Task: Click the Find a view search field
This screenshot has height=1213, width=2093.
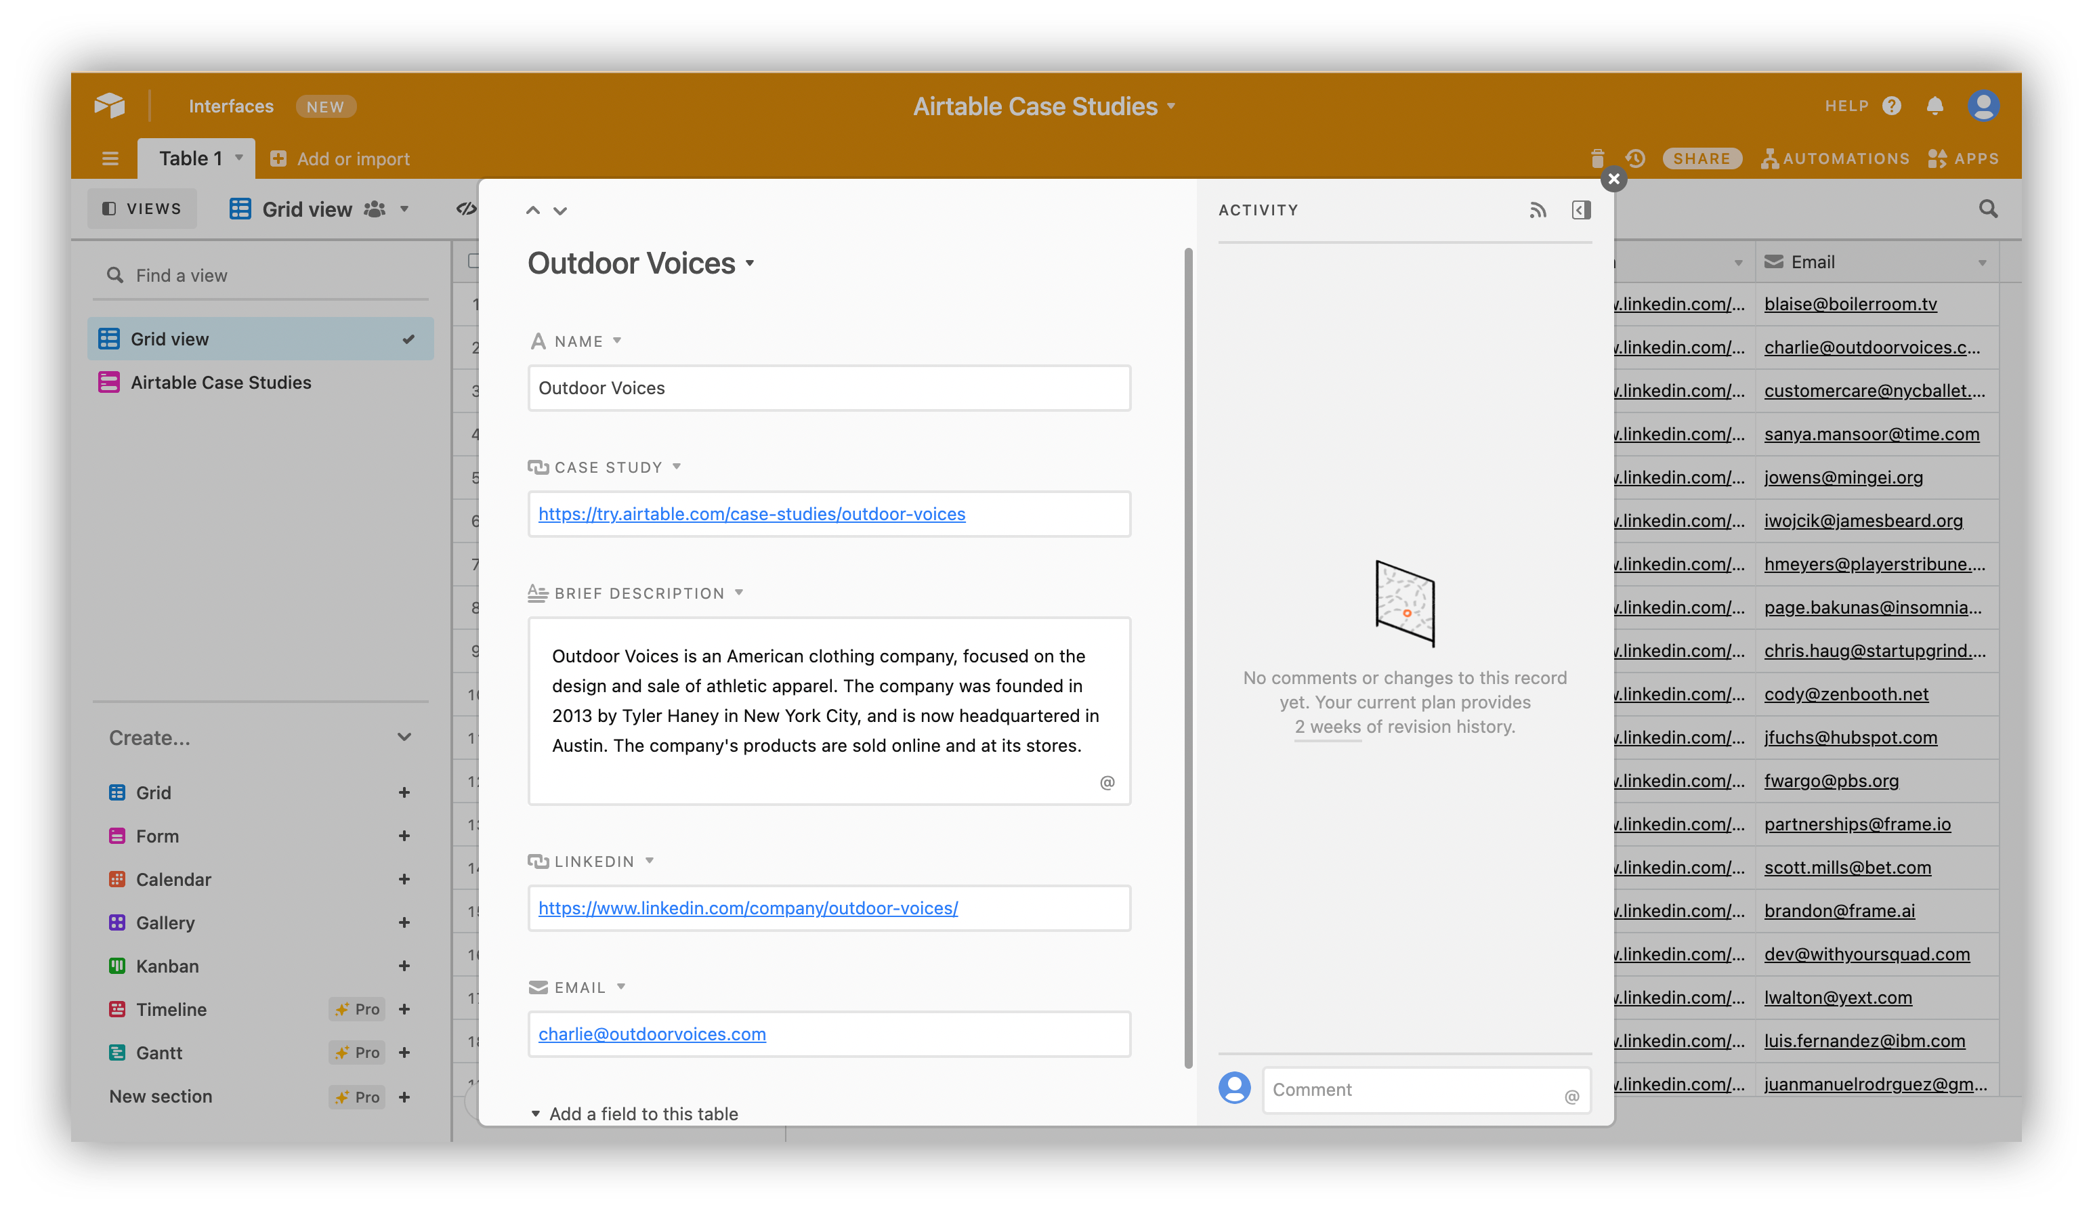Action: [261, 276]
